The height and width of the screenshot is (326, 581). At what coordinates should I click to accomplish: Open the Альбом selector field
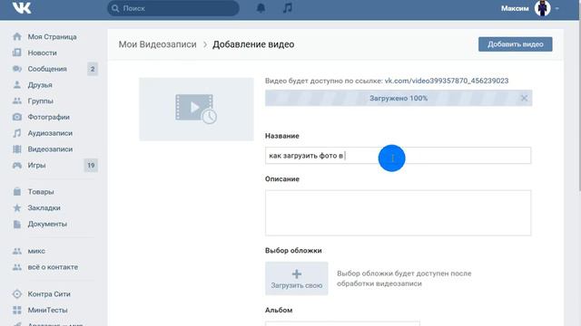pyautogui.click(x=342, y=323)
